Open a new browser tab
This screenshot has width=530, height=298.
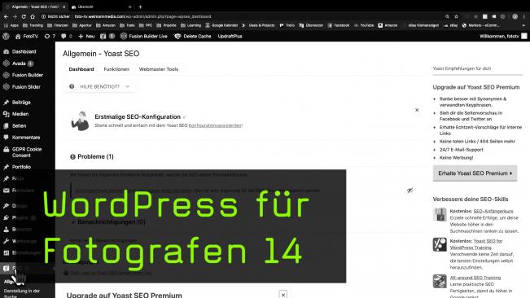140,7
